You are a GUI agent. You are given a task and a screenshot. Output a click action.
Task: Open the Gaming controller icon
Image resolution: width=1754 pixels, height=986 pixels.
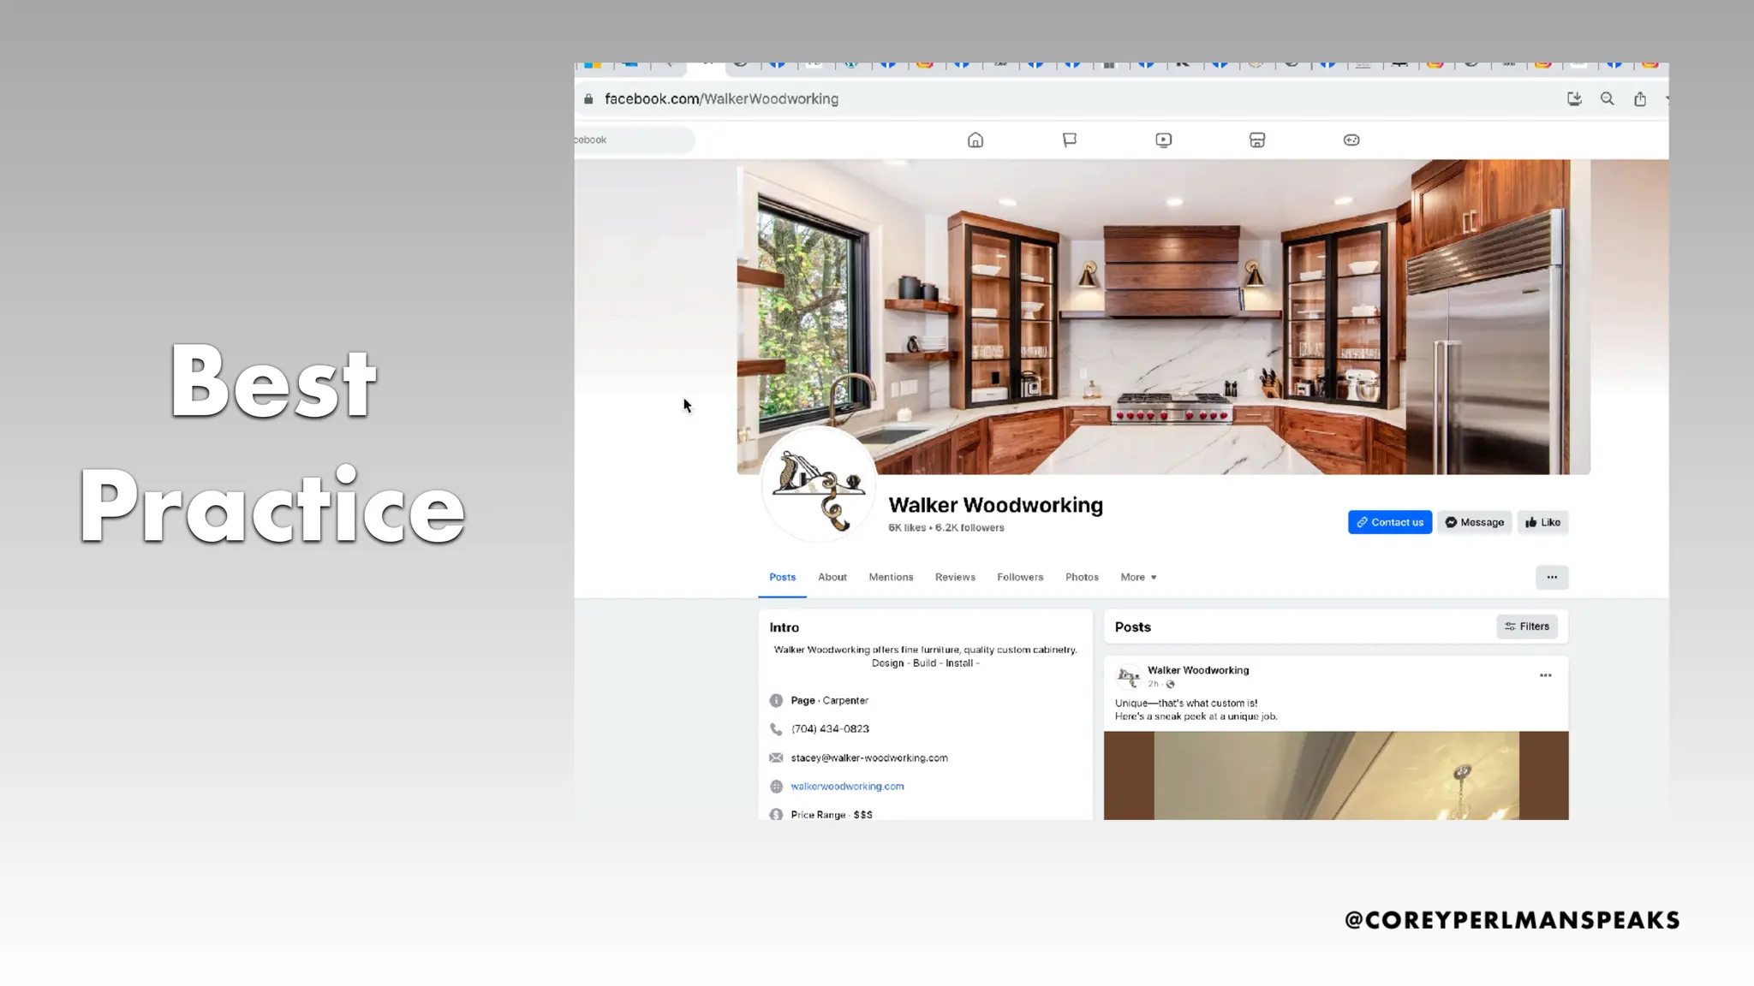coord(1351,140)
